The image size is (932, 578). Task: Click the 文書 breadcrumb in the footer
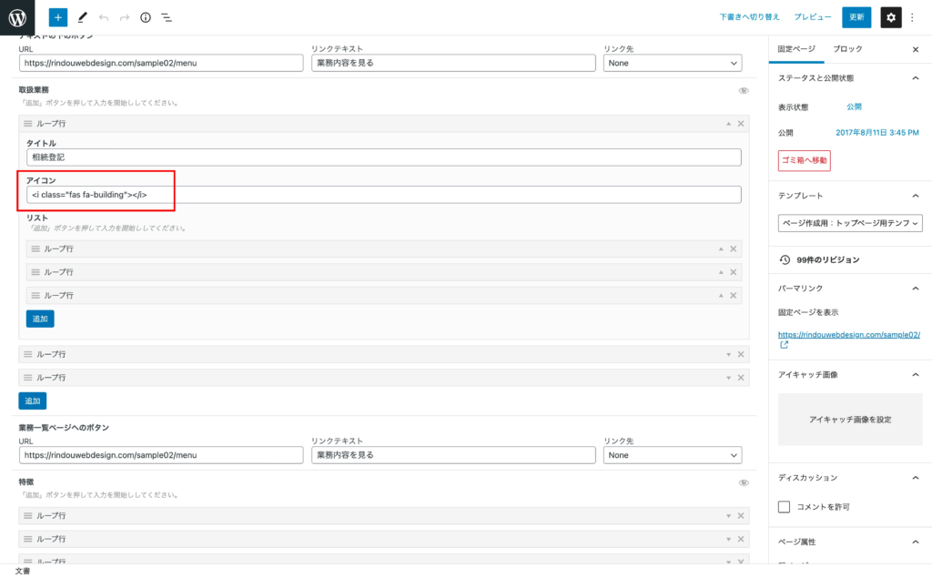point(23,571)
